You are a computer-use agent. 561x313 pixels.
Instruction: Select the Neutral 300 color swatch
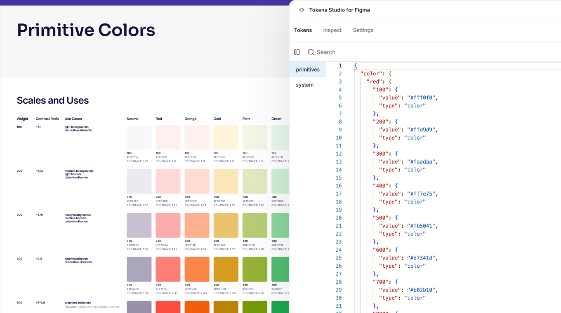pos(139,225)
